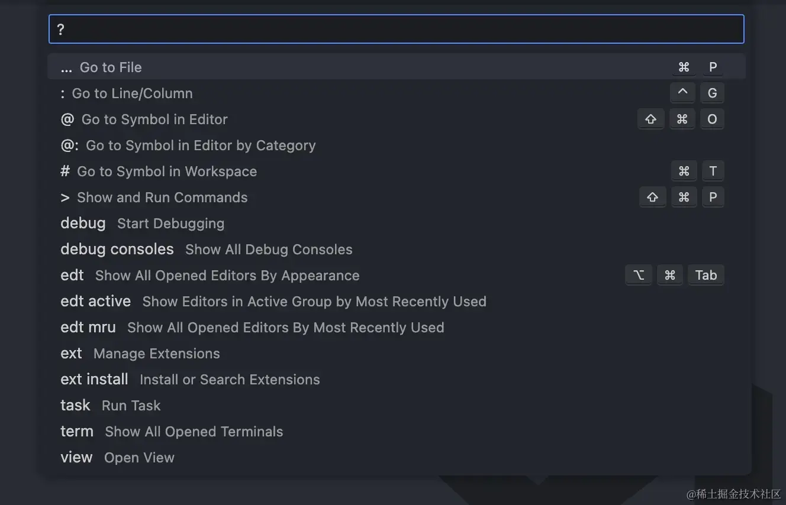Click the quick open search input field
The image size is (786, 505).
tap(395, 30)
